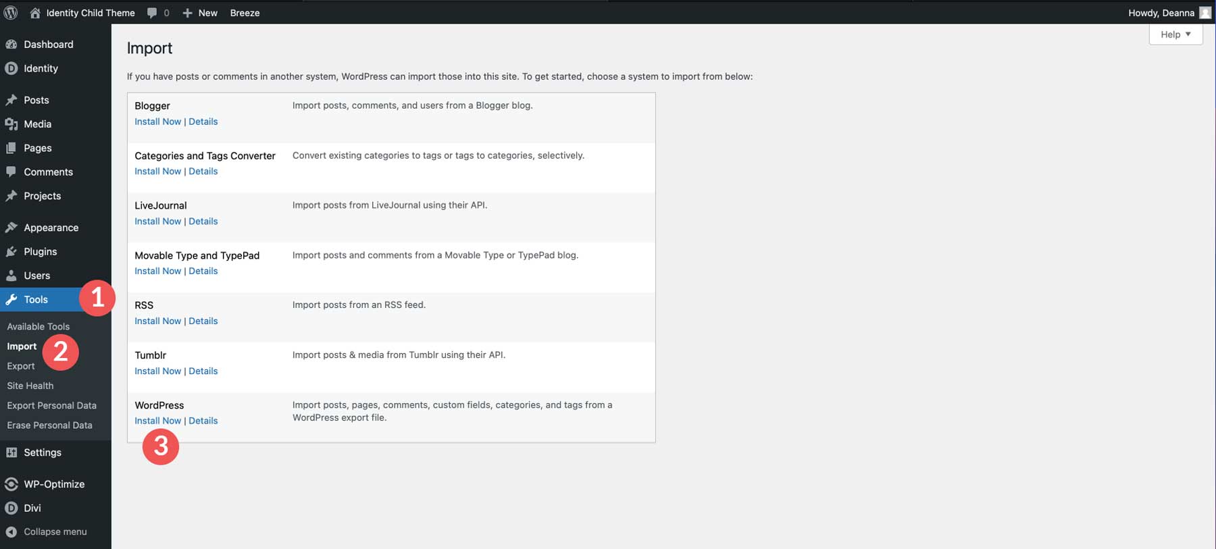Click the Settings sliders icon
The height and width of the screenshot is (549, 1216).
coord(11,452)
